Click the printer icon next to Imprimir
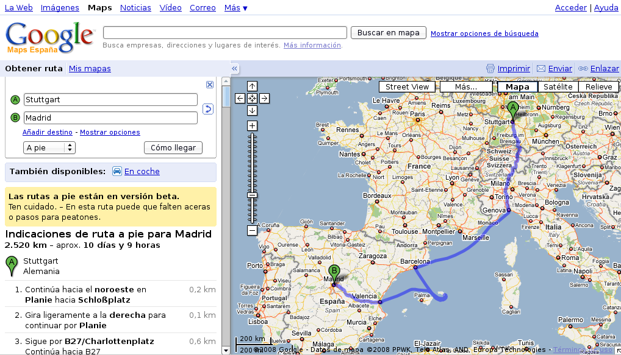621x355 pixels. click(490, 69)
